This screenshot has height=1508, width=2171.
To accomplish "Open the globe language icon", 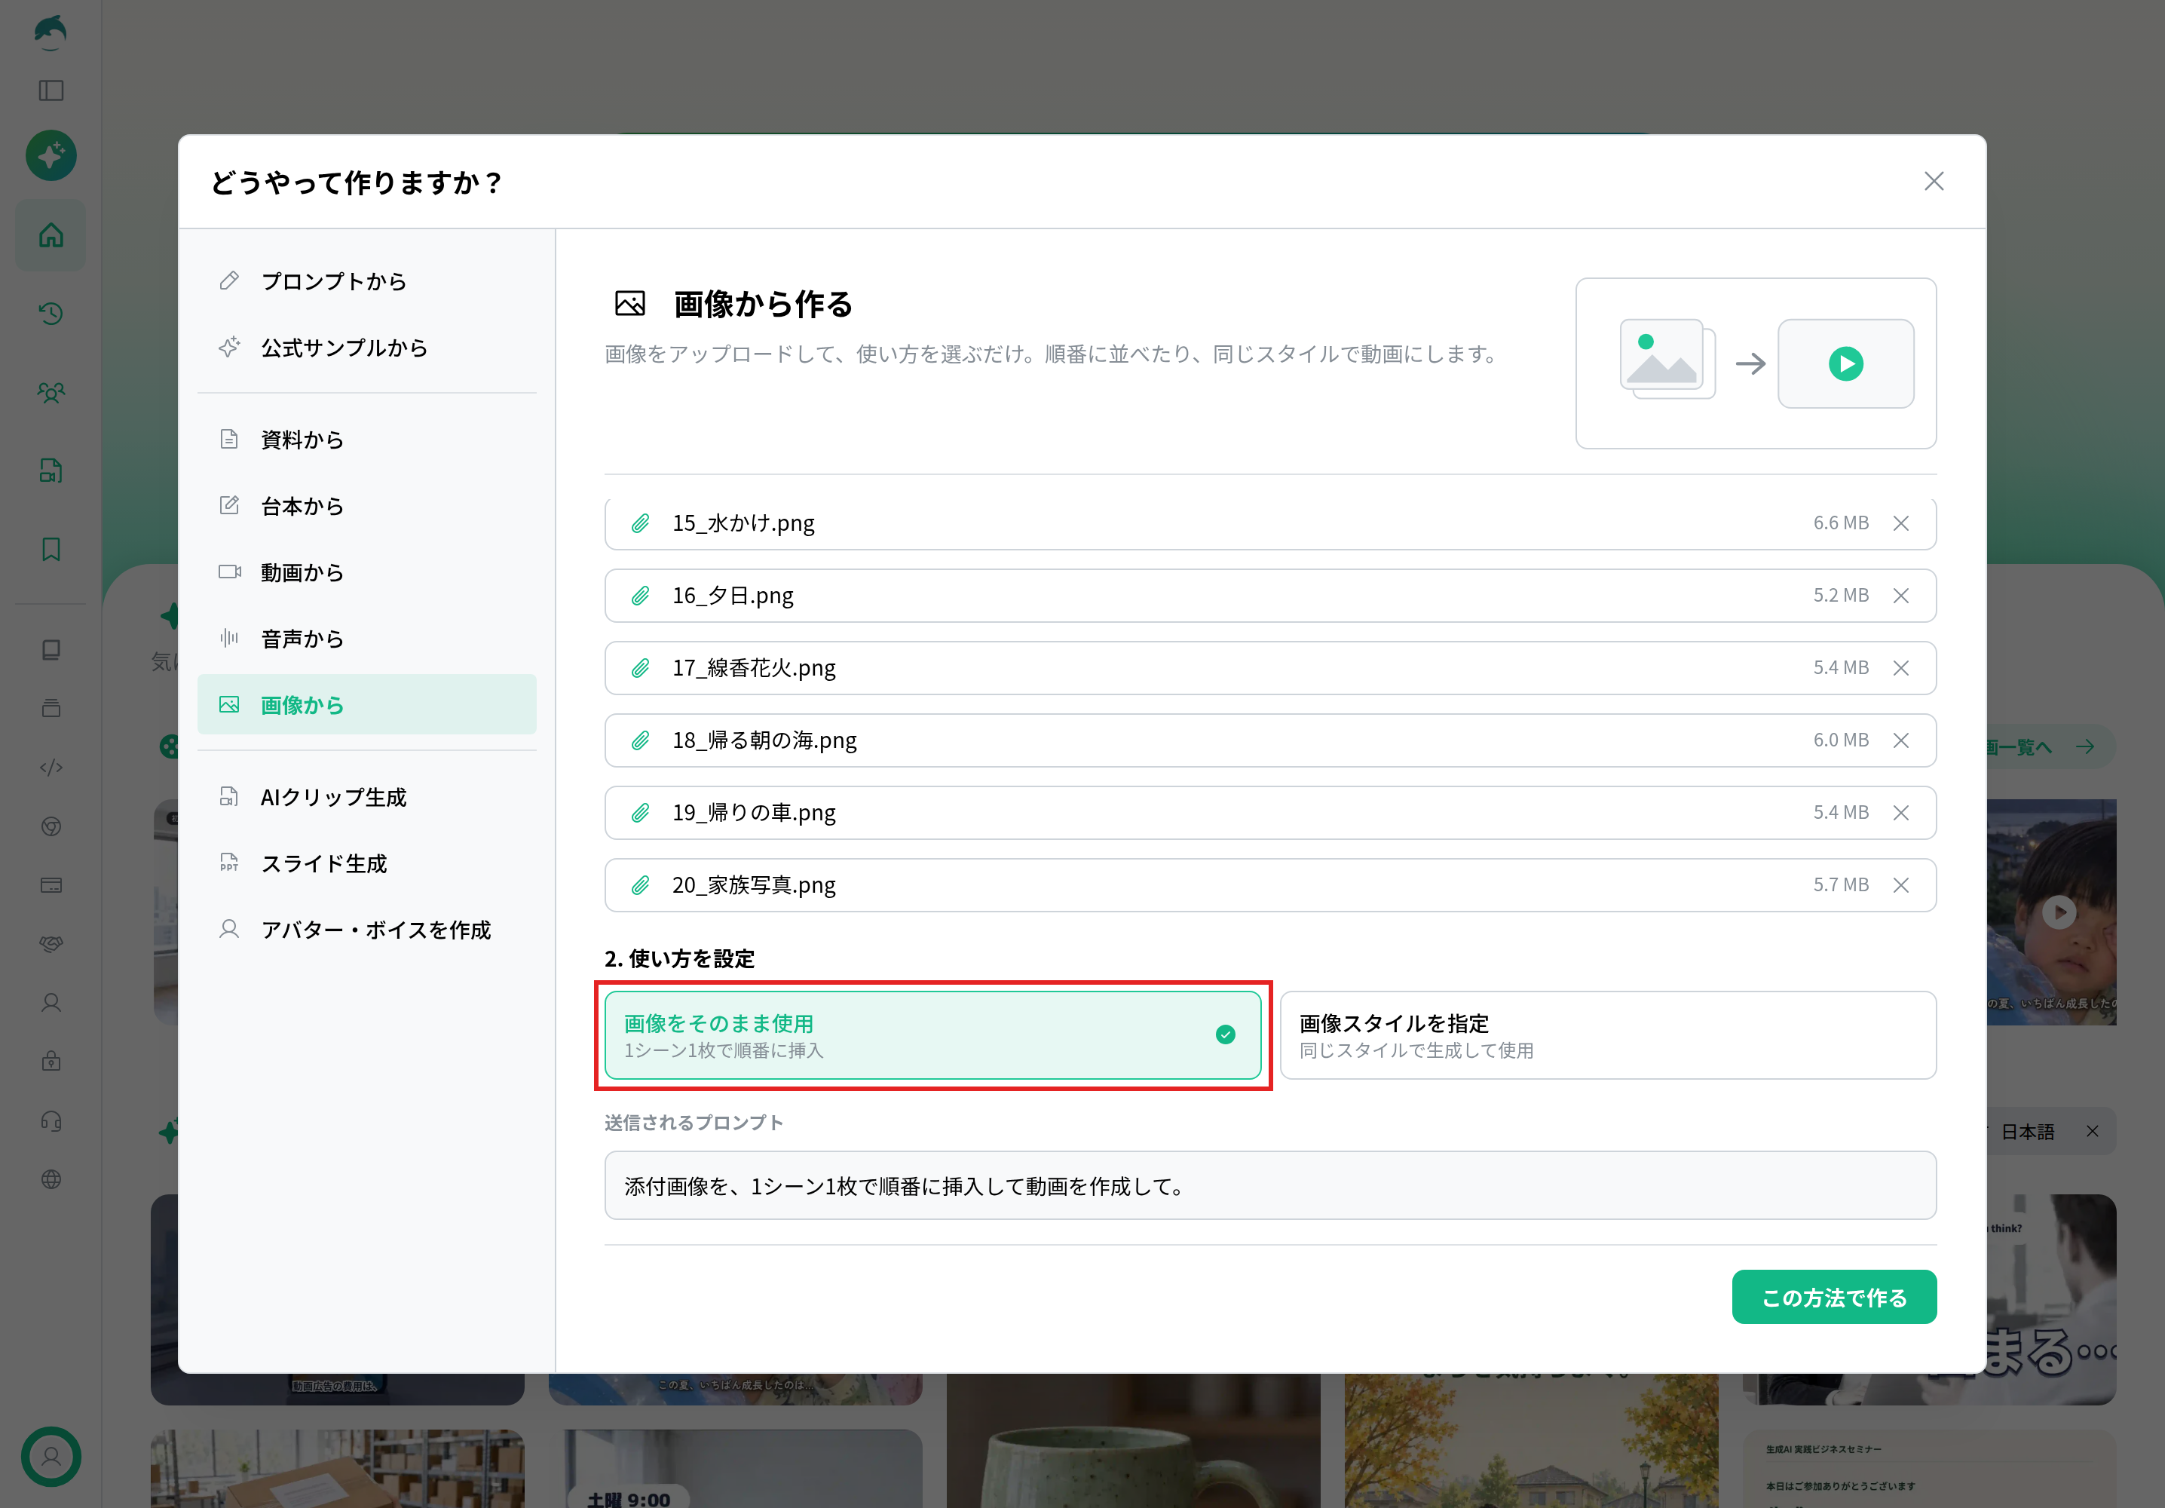I will [x=51, y=1179].
